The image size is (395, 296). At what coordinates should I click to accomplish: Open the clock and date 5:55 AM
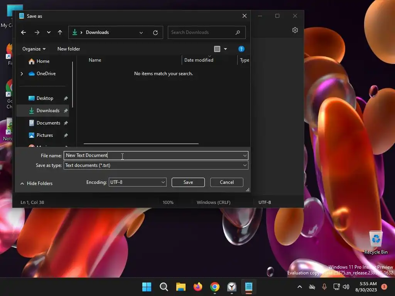(366, 287)
